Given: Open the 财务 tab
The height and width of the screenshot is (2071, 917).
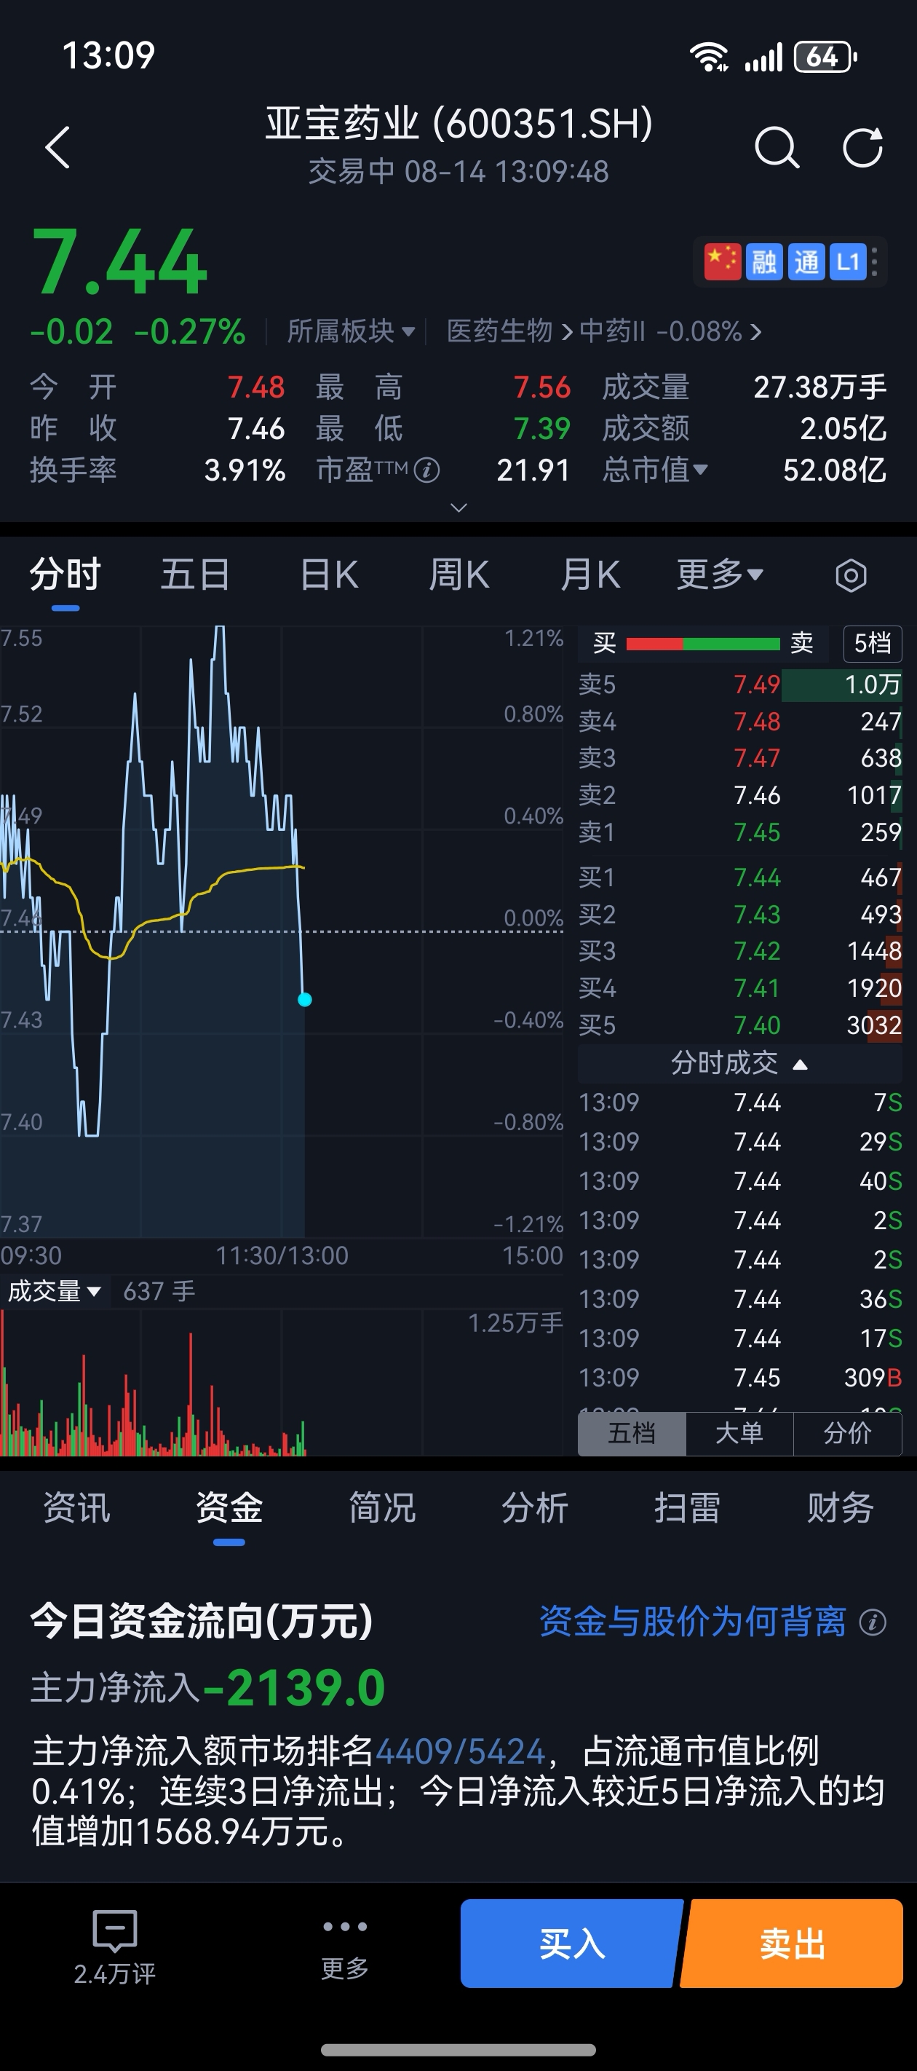Looking at the screenshot, I should 840,1507.
